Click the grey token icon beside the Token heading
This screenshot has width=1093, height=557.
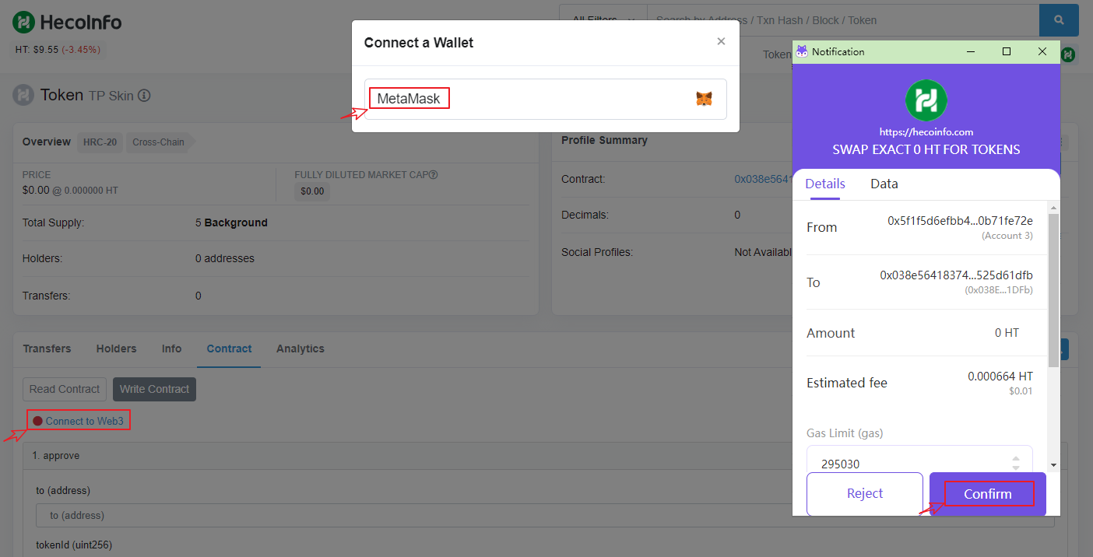[x=24, y=95]
